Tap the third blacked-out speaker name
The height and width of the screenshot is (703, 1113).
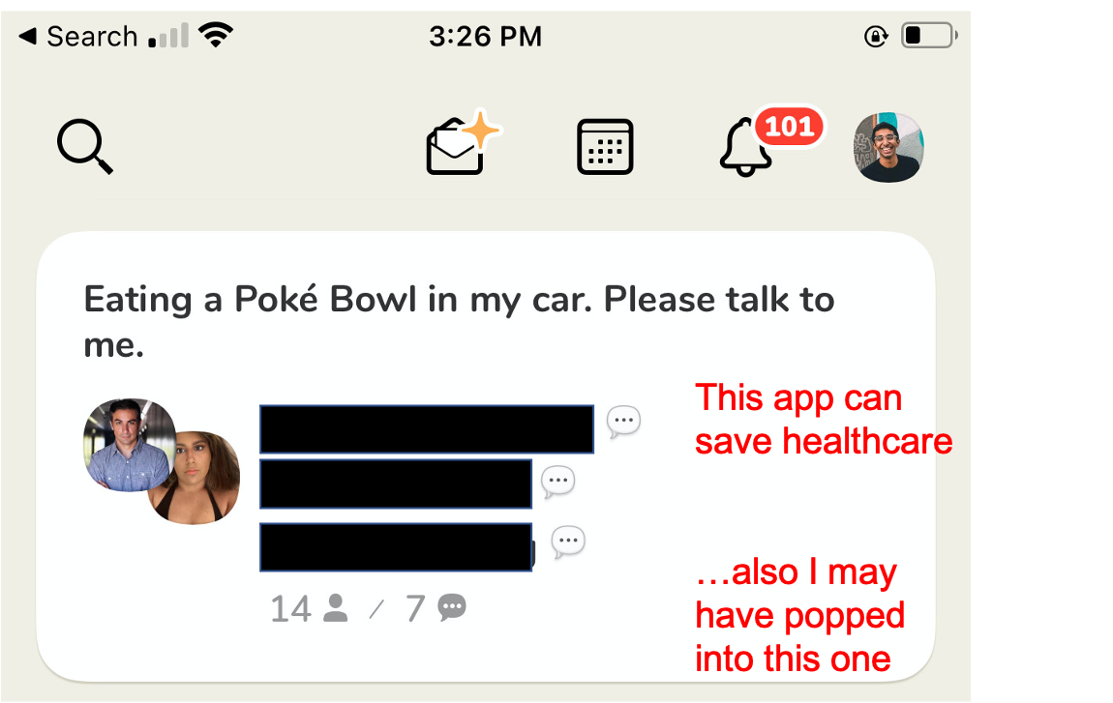[x=396, y=547]
